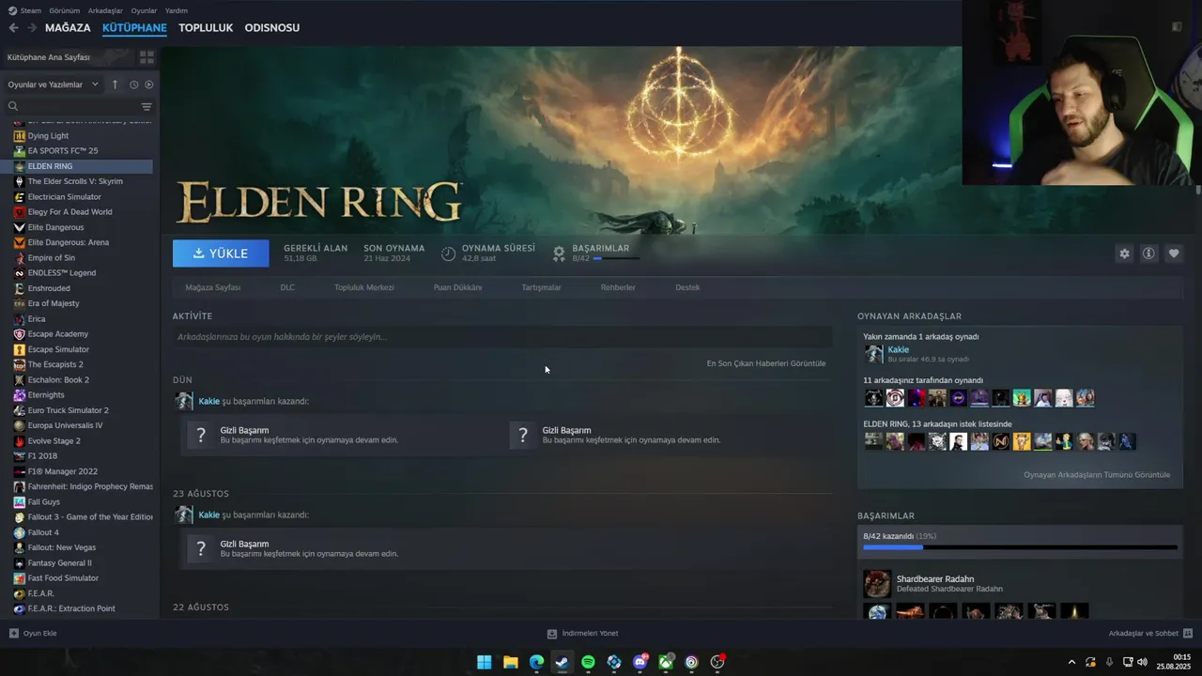
Task: Go to KÜTÜPHANE tab
Action: (134, 28)
